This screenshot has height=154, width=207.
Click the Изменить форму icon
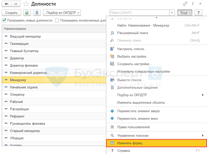[112, 143]
